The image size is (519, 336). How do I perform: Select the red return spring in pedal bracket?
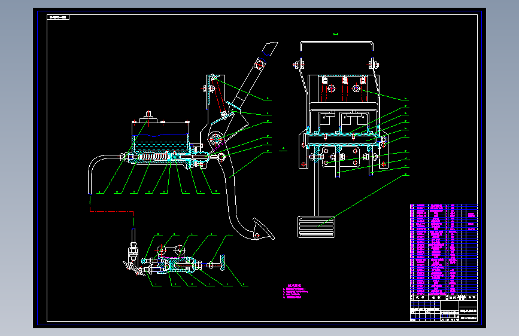pyautogui.click(x=218, y=97)
